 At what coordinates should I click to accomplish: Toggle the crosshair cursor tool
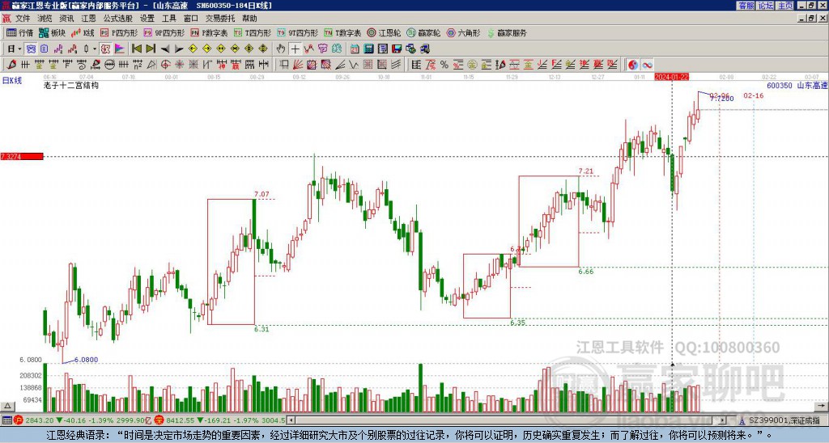click(295, 49)
